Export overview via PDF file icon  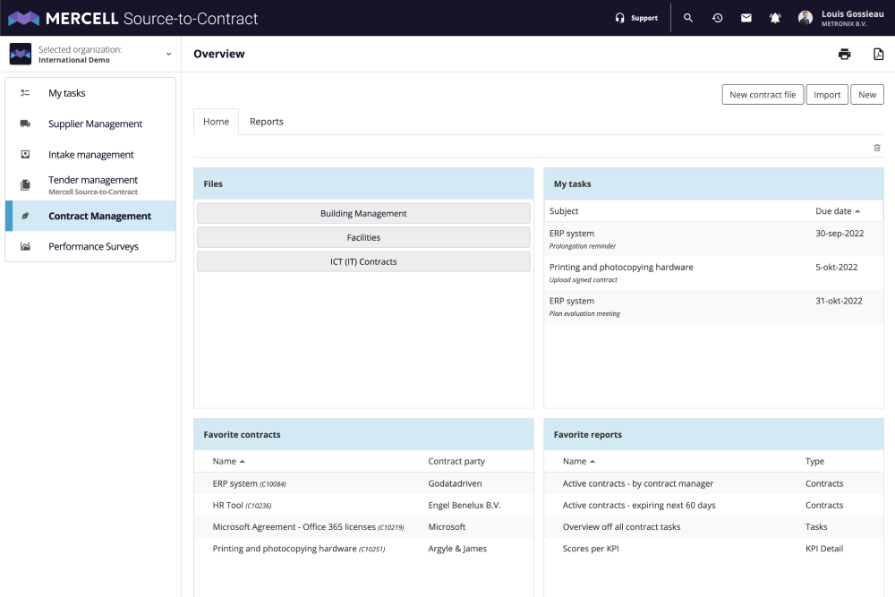coord(879,55)
